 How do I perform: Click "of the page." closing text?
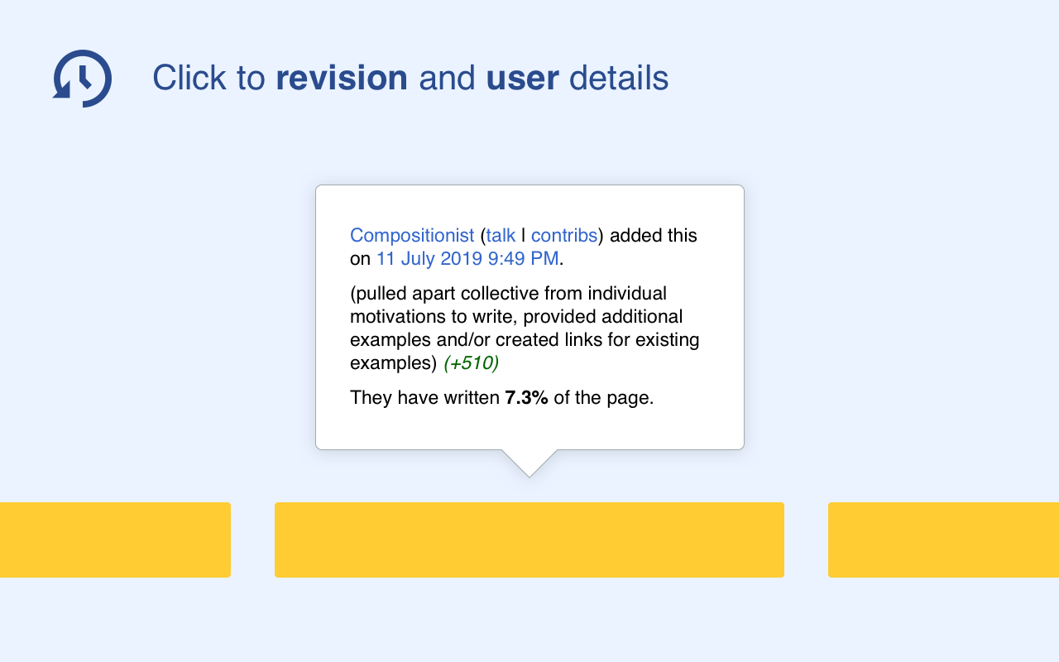[x=604, y=398]
